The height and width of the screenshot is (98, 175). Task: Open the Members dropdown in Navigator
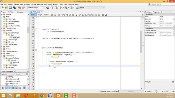(7, 74)
